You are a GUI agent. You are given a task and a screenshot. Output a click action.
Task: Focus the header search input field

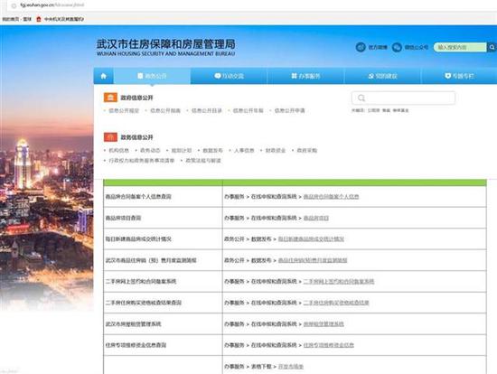pos(460,47)
